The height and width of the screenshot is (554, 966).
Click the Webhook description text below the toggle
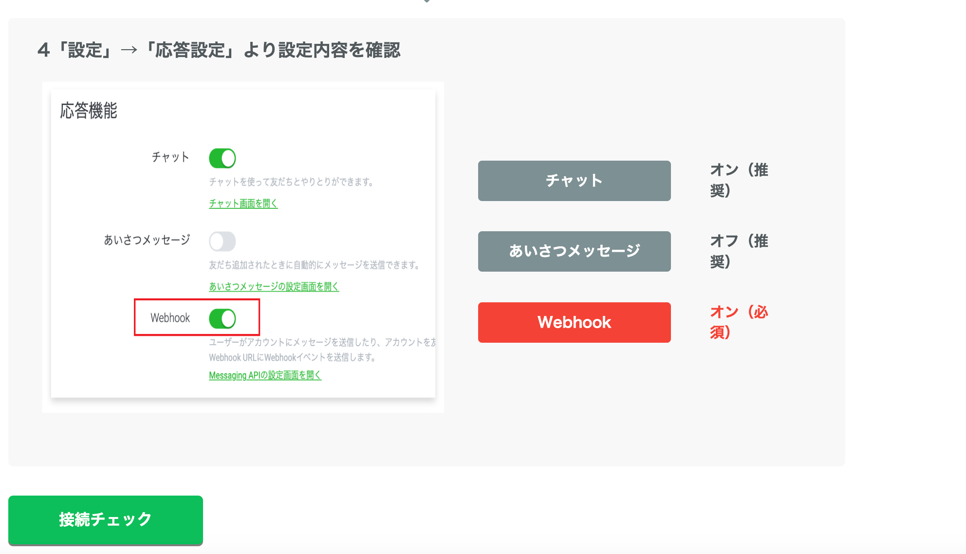click(x=321, y=350)
